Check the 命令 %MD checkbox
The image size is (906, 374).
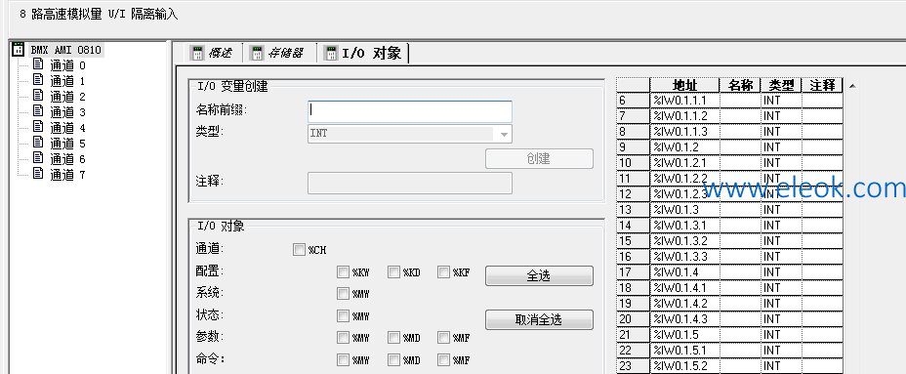click(x=393, y=359)
